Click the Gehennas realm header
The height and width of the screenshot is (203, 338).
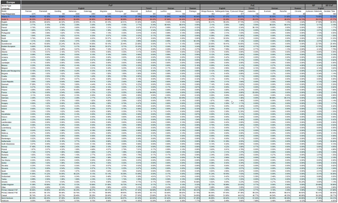pos(73,11)
